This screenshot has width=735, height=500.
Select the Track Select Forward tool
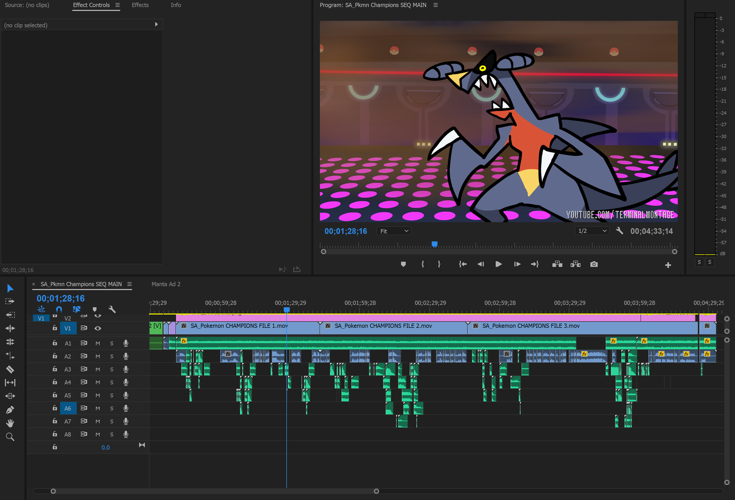click(10, 302)
